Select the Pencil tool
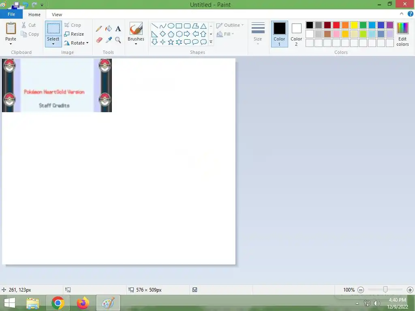Viewport: 415px width, 311px height. (99, 29)
